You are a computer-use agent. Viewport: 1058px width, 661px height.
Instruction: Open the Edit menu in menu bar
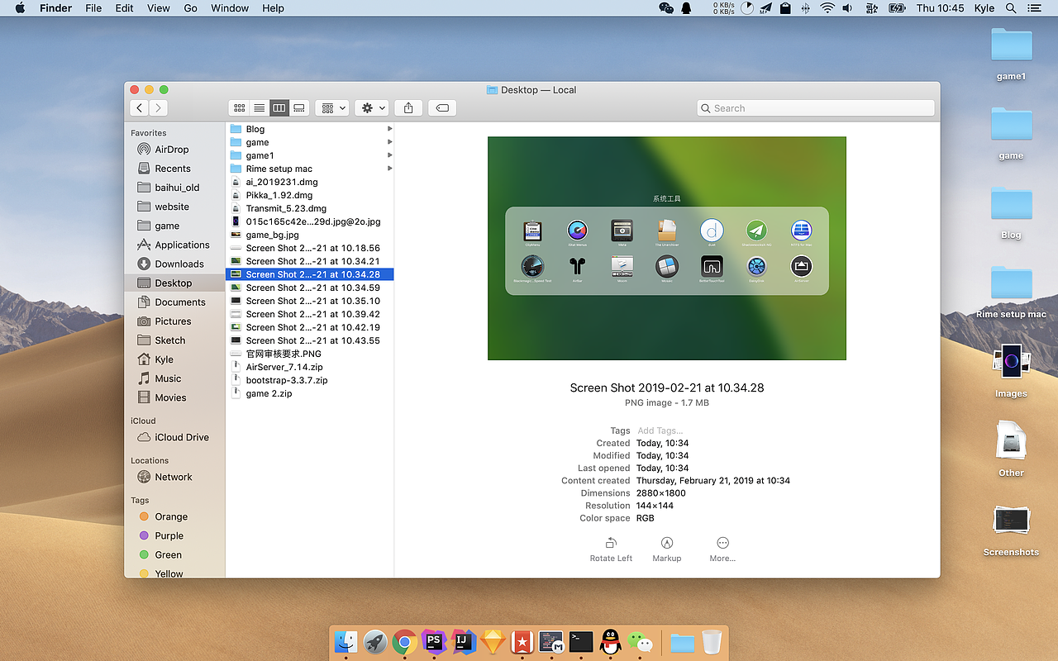(124, 8)
